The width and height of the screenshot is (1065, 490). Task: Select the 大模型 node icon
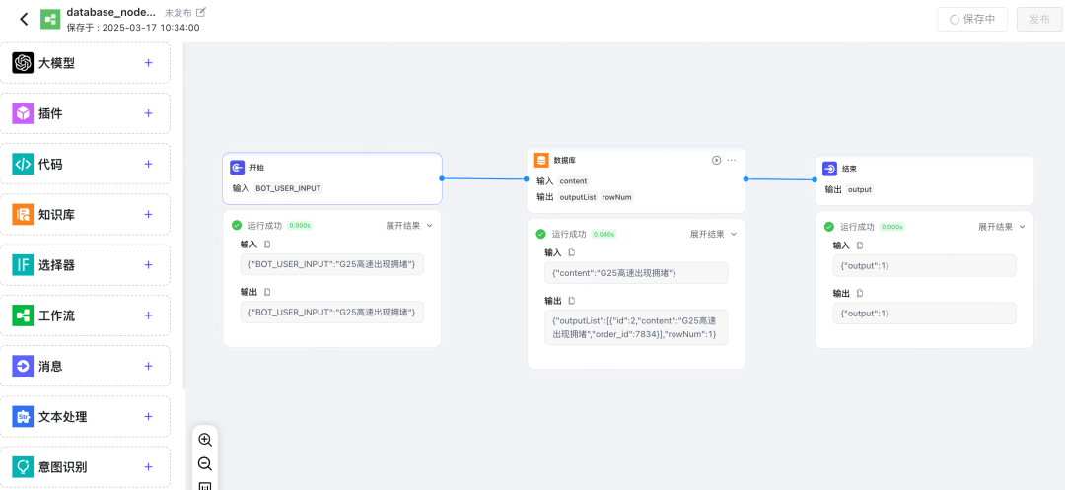click(x=23, y=63)
